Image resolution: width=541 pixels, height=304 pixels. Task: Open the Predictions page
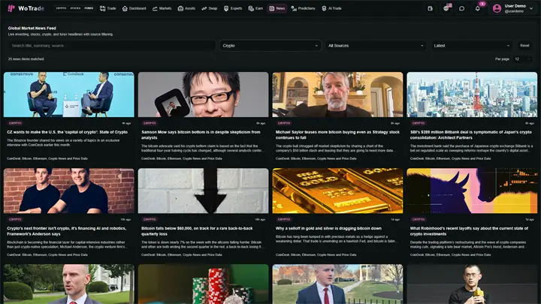click(304, 8)
